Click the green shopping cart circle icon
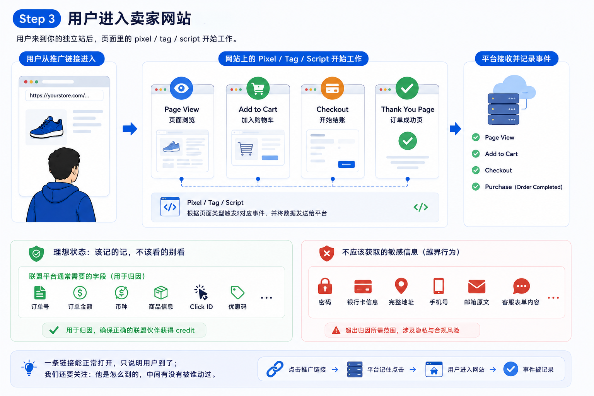594x396 pixels. 258,88
